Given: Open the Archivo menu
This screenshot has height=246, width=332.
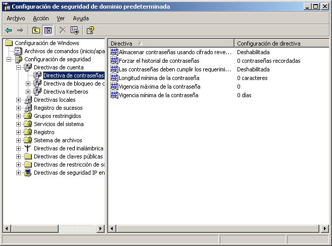Looking at the screenshot, I should pos(16,18).
